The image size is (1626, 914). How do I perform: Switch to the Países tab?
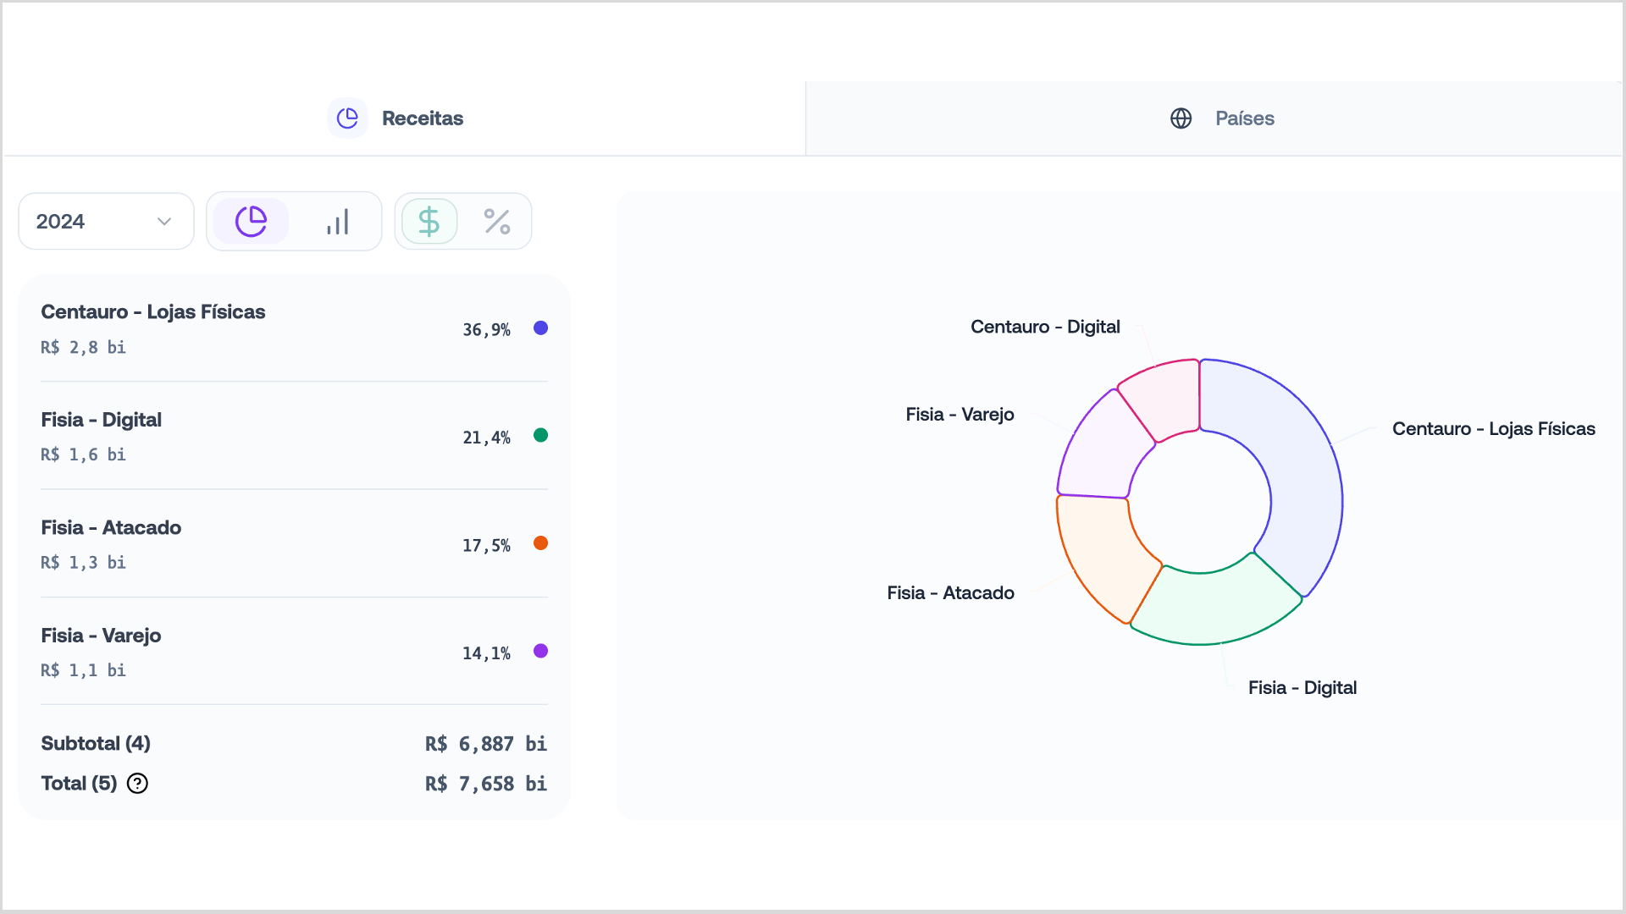[x=1214, y=118]
